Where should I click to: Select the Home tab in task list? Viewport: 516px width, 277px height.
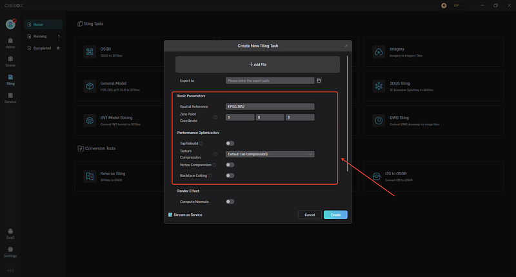[43, 24]
